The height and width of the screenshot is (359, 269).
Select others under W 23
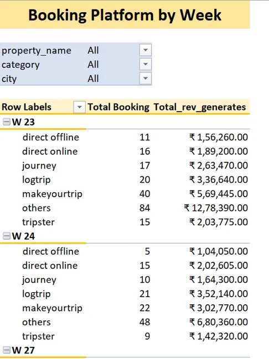37,208
